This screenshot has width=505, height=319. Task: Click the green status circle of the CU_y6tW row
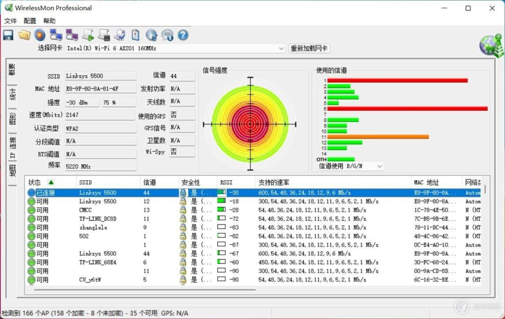pyautogui.click(x=31, y=280)
